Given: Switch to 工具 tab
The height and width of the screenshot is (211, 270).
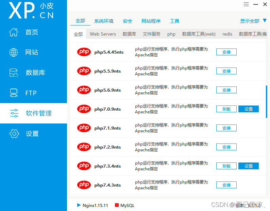Looking at the screenshot, I should click(x=174, y=21).
